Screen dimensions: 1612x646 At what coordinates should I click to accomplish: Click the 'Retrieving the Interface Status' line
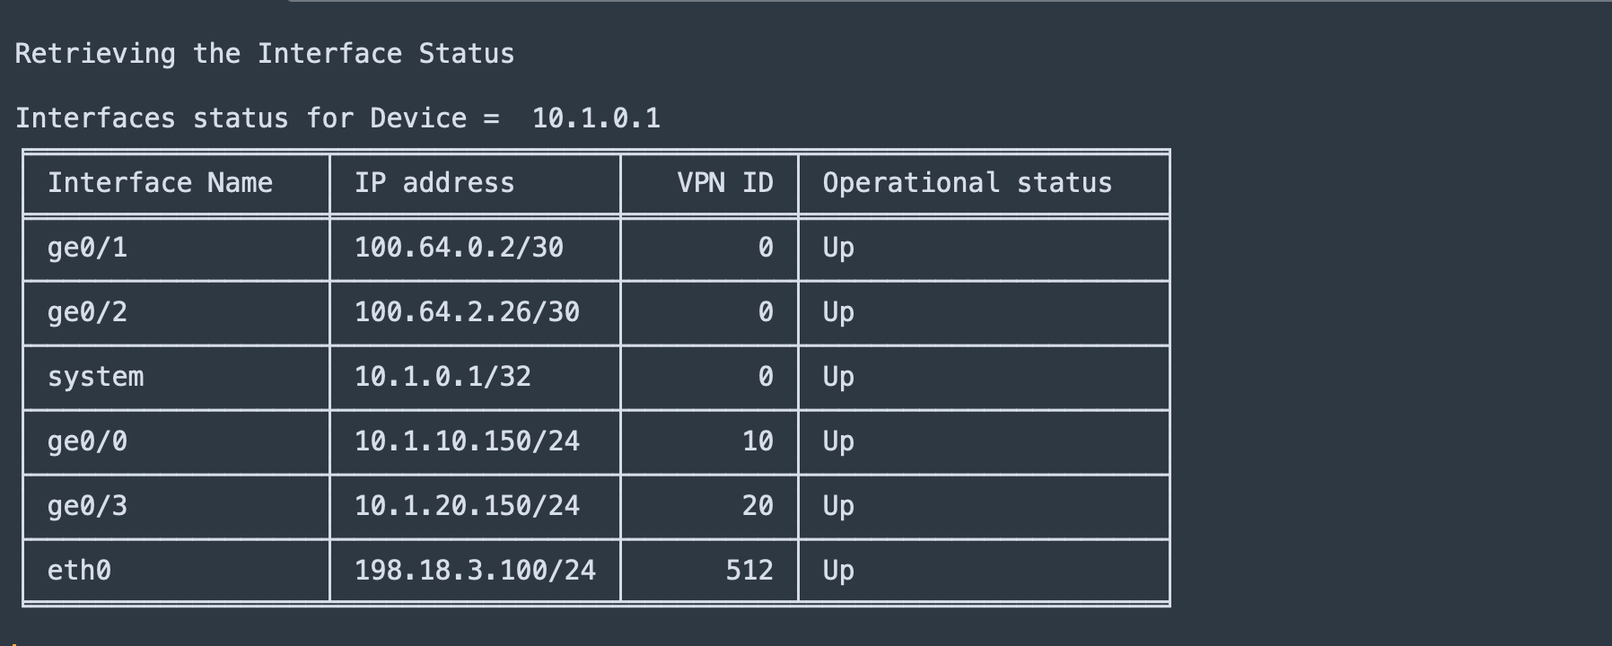(x=265, y=54)
